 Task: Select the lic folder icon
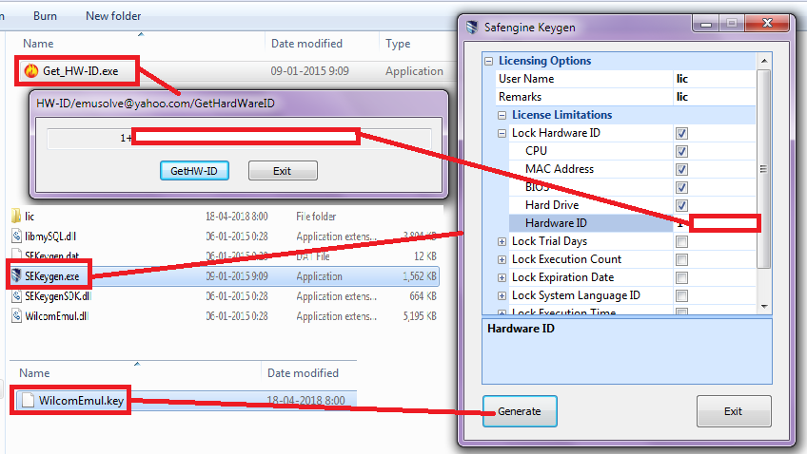(x=16, y=216)
